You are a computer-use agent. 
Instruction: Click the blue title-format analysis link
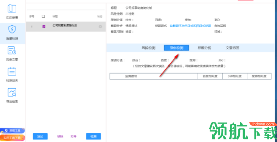pyautogui.click(x=190, y=26)
